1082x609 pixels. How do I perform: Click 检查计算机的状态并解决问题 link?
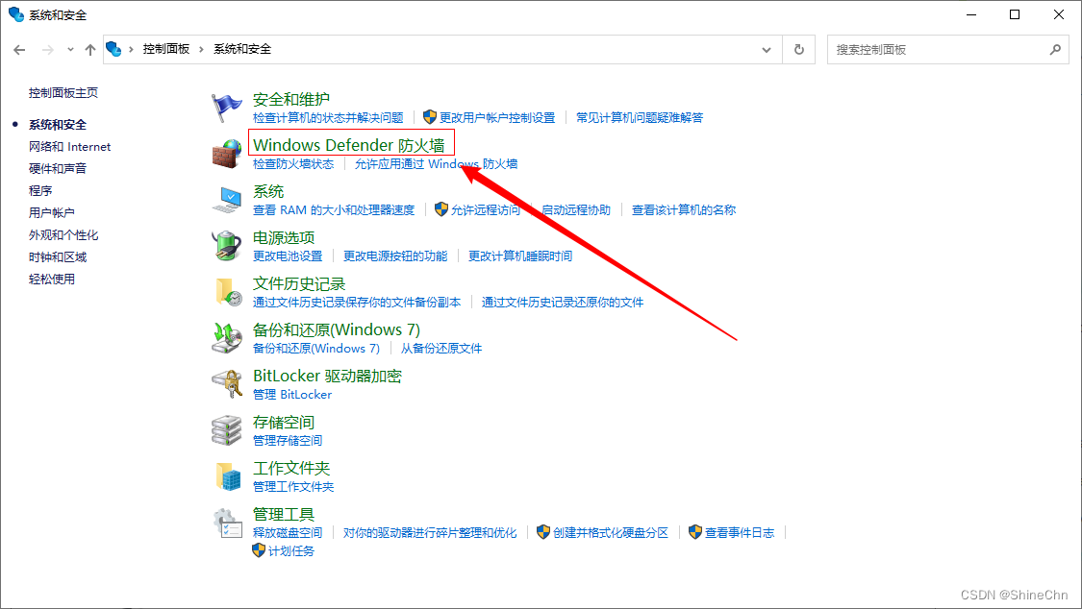[x=328, y=118]
